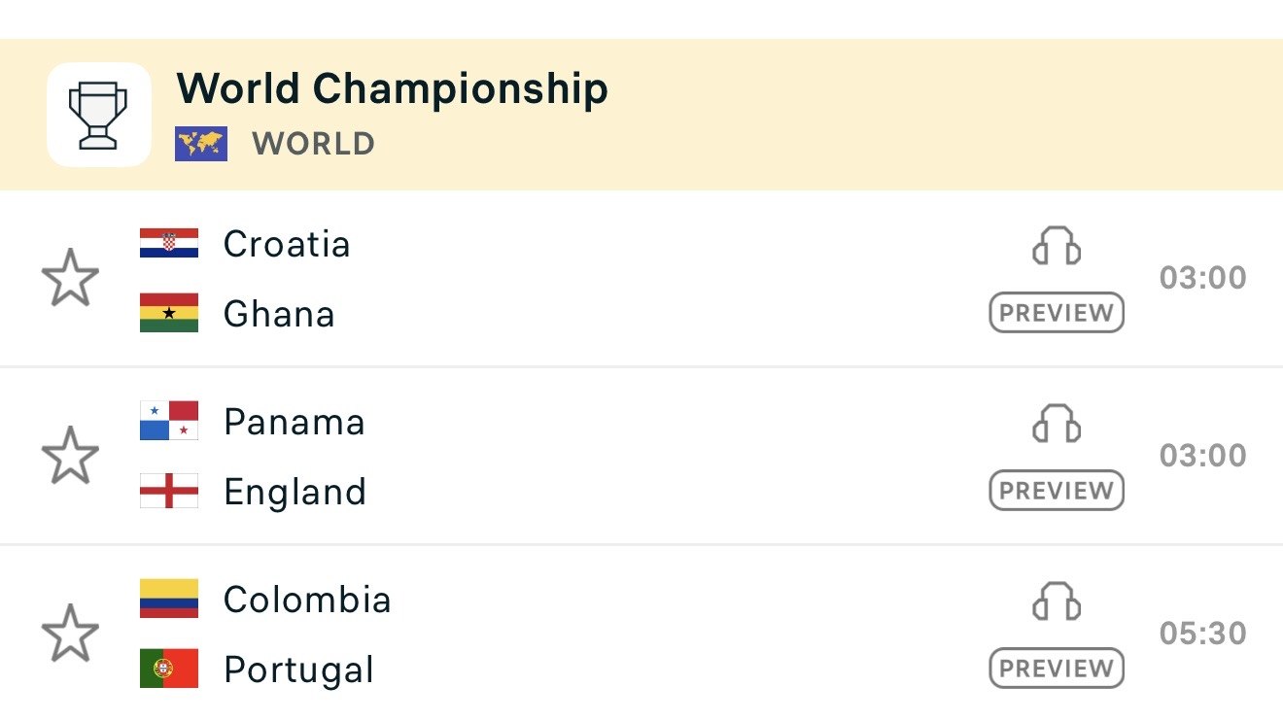This screenshot has width=1283, height=721.
Task: Click the Panama flag icon
Action: pos(169,421)
